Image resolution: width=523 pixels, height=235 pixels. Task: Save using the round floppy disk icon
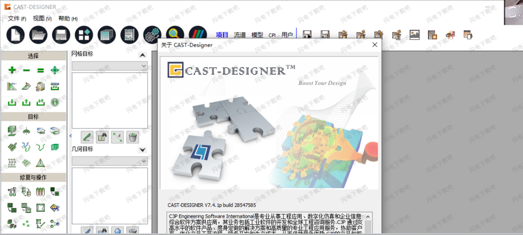click(x=61, y=34)
